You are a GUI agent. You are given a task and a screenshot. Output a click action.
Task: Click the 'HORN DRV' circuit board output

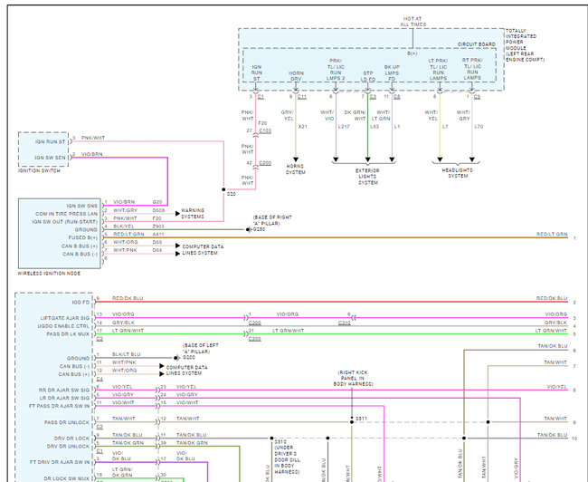pos(296,76)
